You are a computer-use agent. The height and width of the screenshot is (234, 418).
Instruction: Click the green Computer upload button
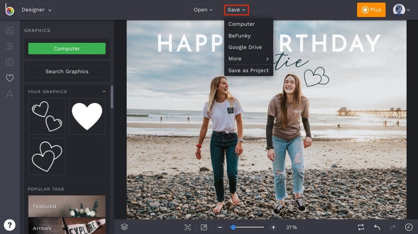point(67,49)
